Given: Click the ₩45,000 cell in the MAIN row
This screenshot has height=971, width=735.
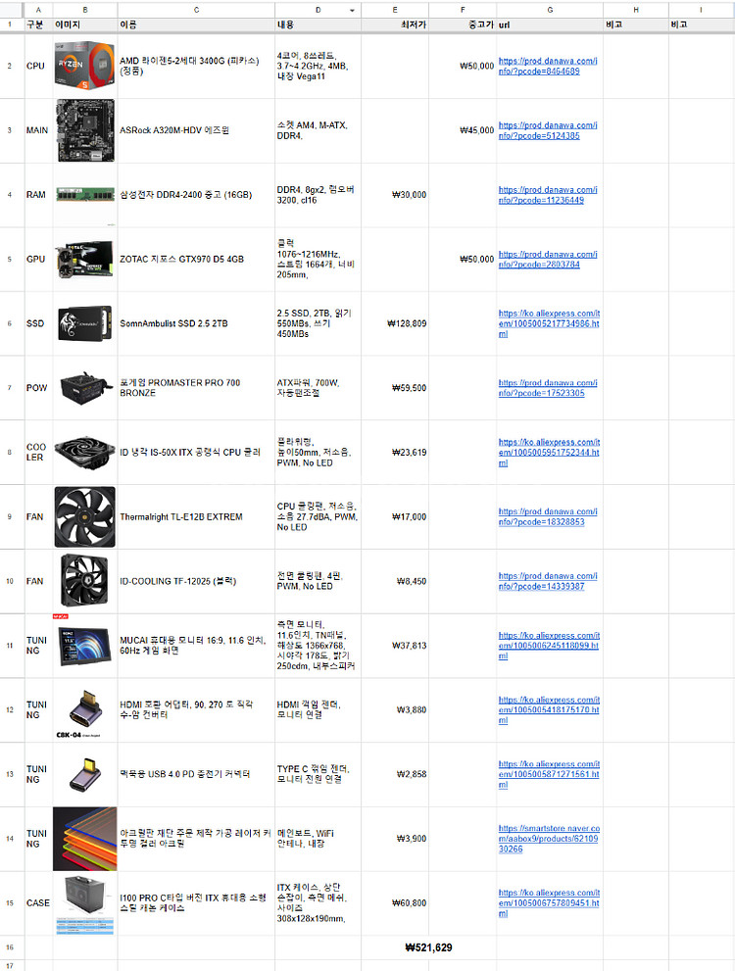Looking at the screenshot, I should (x=463, y=130).
